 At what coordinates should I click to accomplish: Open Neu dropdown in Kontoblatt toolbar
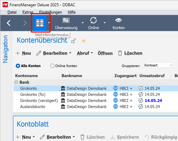[25, 137]
